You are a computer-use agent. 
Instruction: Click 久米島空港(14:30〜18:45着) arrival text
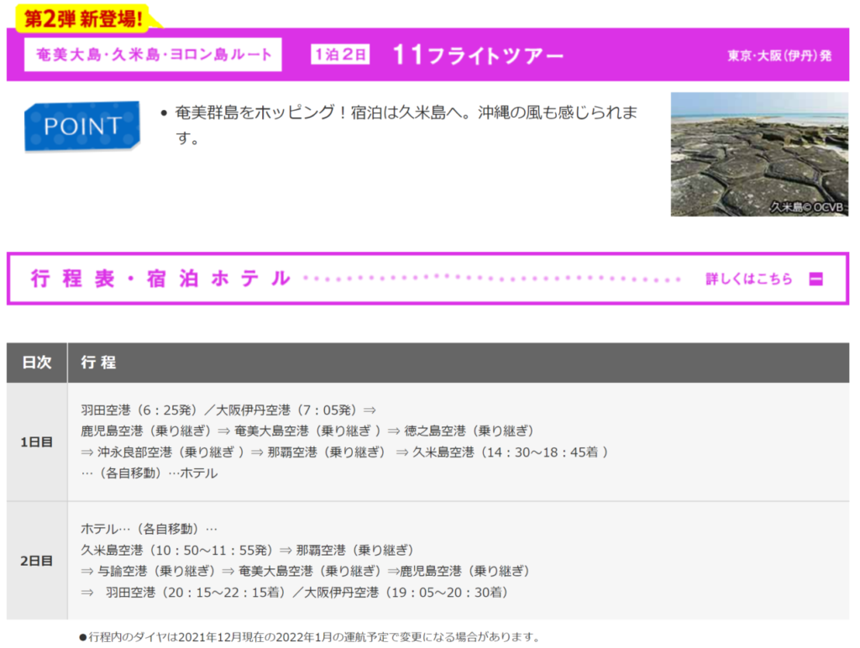510,452
